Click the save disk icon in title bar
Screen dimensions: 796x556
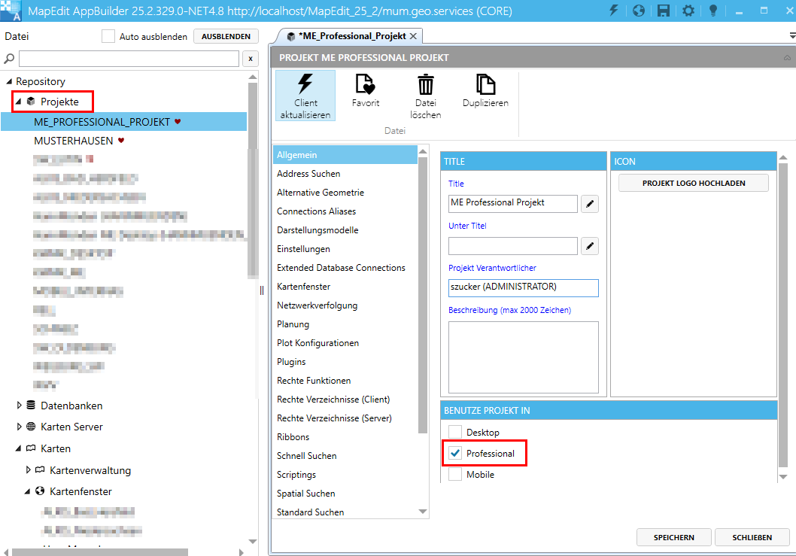pos(664,11)
